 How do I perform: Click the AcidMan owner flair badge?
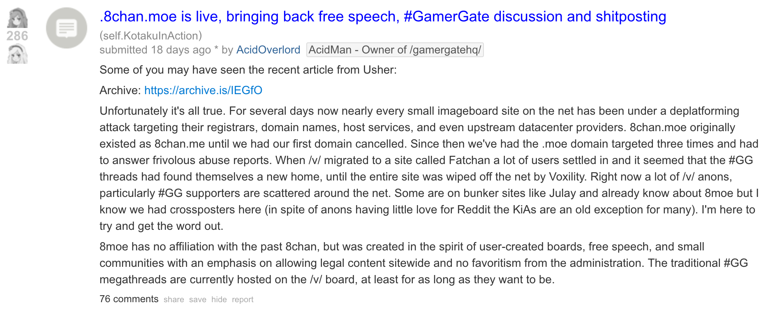click(x=395, y=50)
